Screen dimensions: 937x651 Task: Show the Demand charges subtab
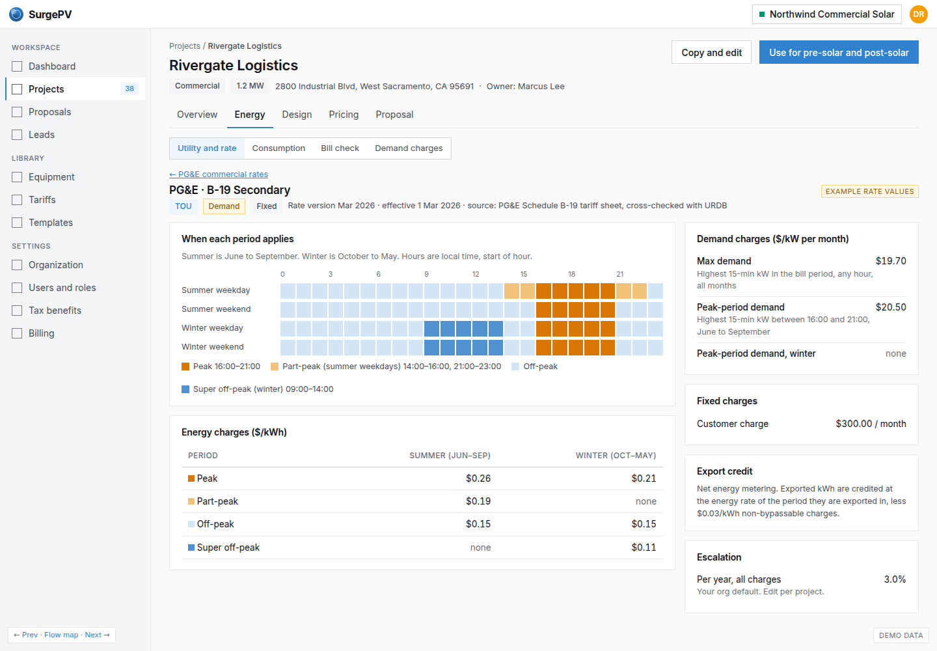pos(409,148)
